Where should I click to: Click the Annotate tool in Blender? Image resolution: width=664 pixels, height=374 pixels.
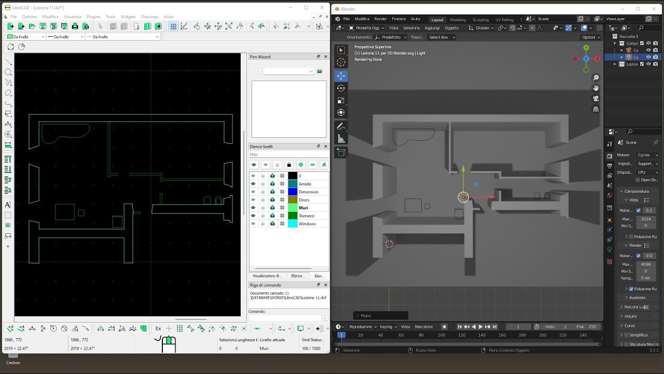(x=341, y=126)
